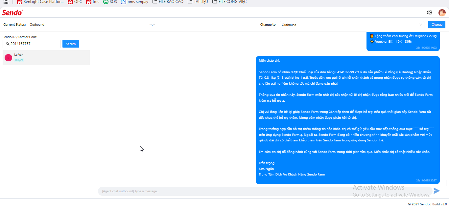This screenshot has width=449, height=207.
Task: Click the 26/11/2025 20:57 message timestamp
Action: pos(426,180)
